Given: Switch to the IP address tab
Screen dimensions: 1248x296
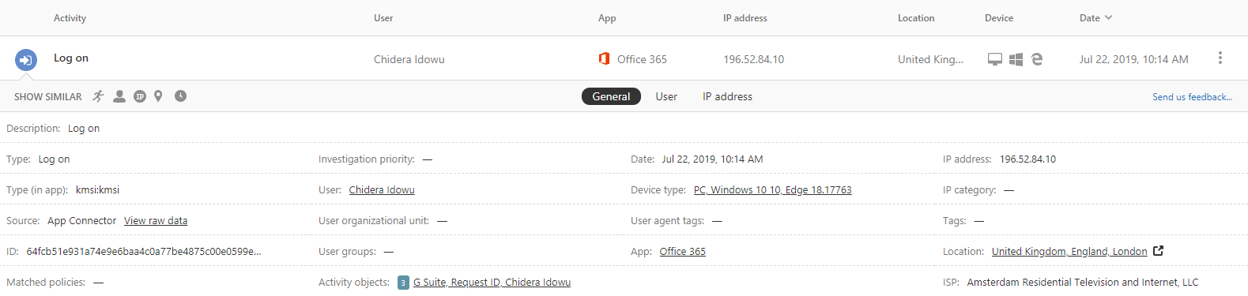Looking at the screenshot, I should click(x=727, y=96).
